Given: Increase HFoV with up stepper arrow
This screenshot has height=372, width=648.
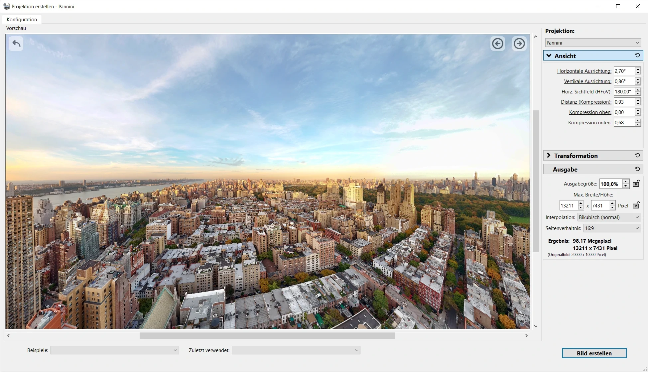Looking at the screenshot, I should coord(638,89).
